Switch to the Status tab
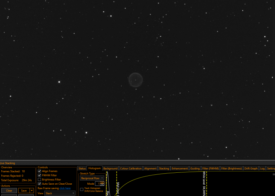This screenshot has height=196, width=275. (x=82, y=168)
